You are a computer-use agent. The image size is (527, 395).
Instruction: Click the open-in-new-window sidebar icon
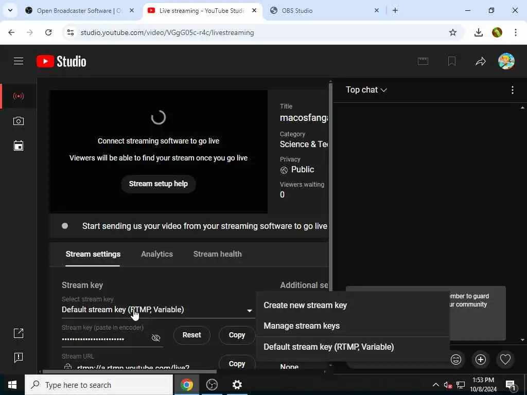coord(19,333)
